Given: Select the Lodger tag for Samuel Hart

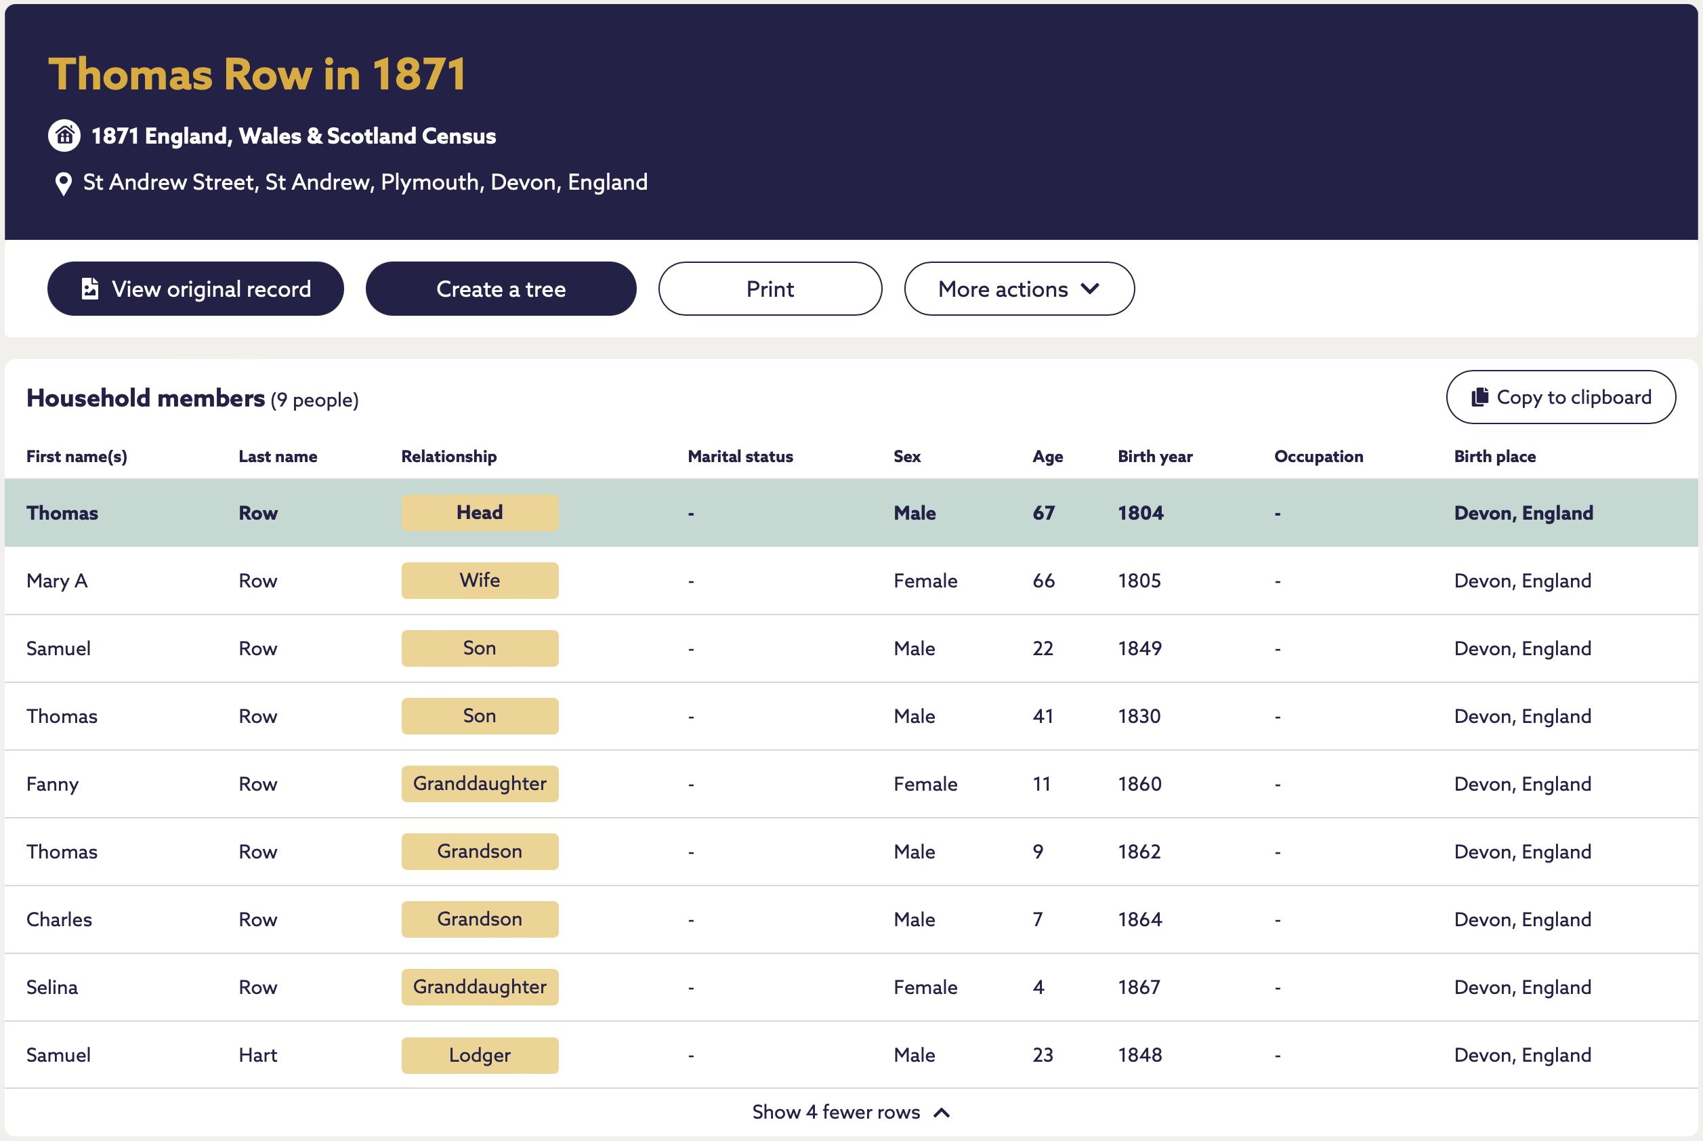Looking at the screenshot, I should click(x=480, y=1055).
